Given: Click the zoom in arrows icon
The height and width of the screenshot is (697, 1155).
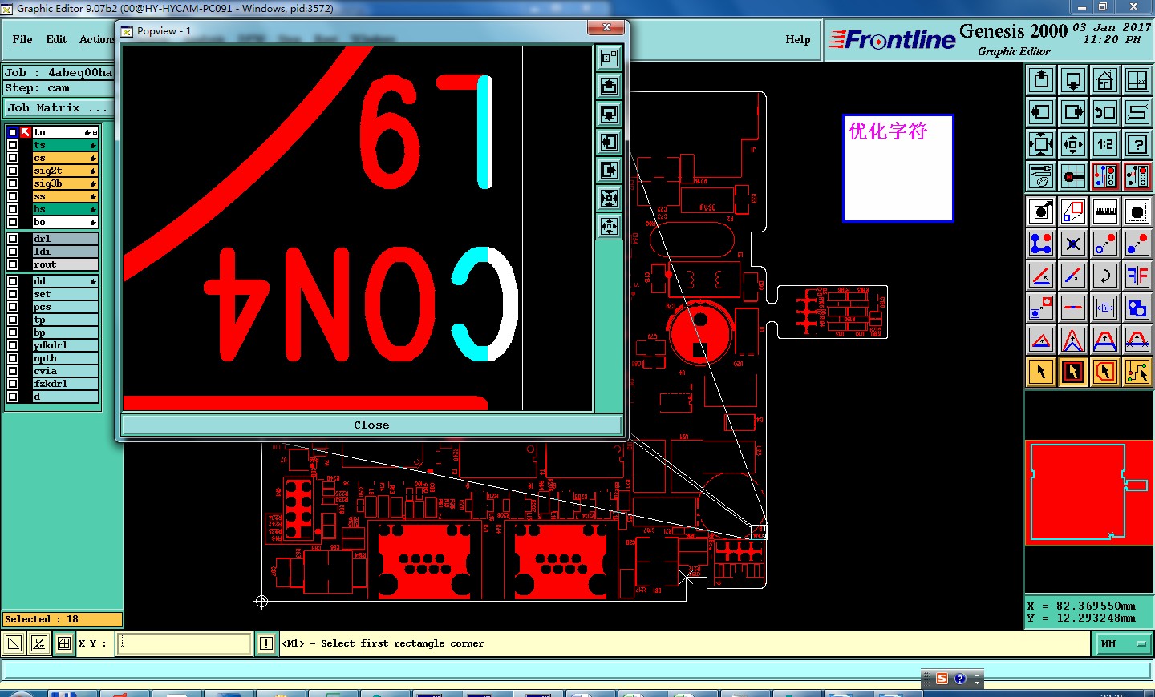Looking at the screenshot, I should click(x=1041, y=144).
